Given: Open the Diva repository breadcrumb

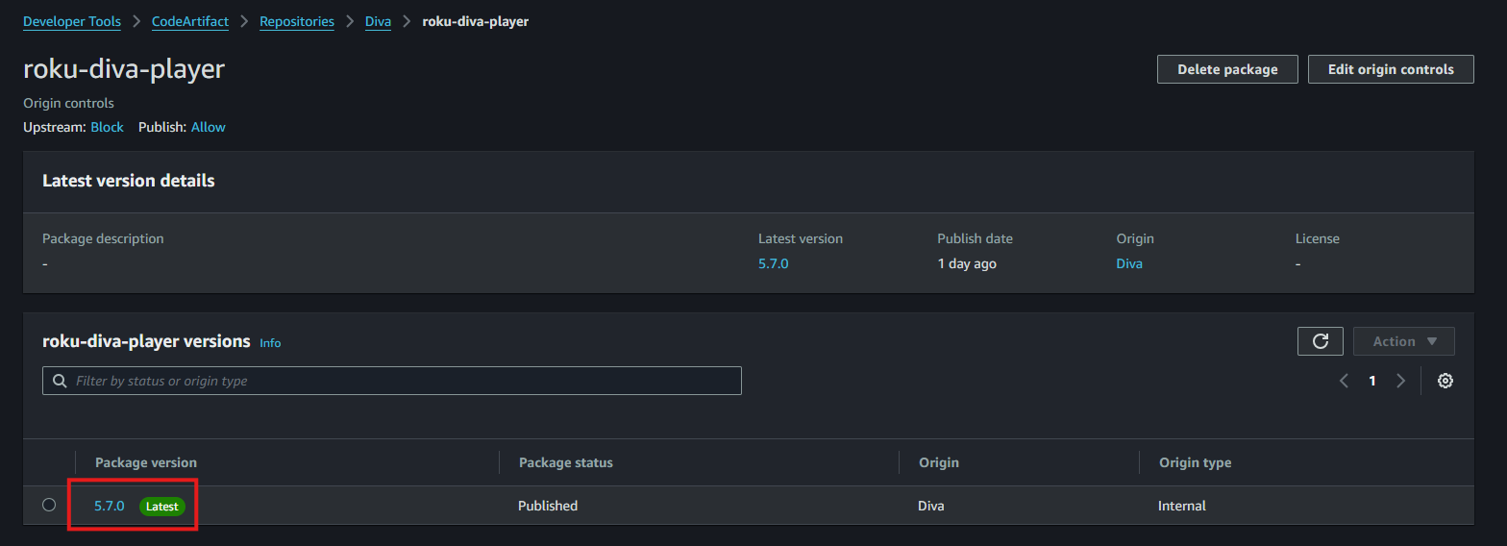Looking at the screenshot, I should (x=378, y=21).
